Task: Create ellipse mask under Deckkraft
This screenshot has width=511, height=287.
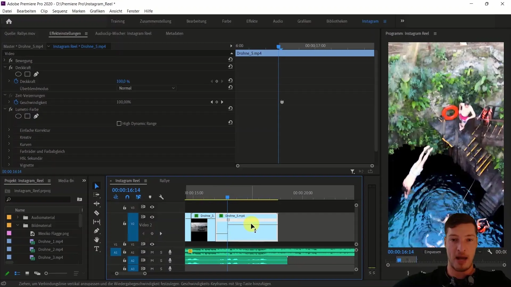Action: point(18,74)
